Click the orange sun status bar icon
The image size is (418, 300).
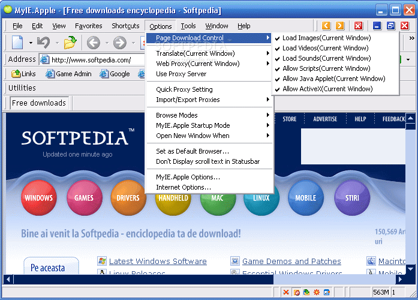317,292
